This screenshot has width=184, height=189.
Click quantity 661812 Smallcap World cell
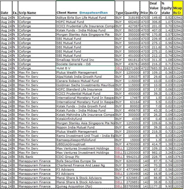[132, 60]
